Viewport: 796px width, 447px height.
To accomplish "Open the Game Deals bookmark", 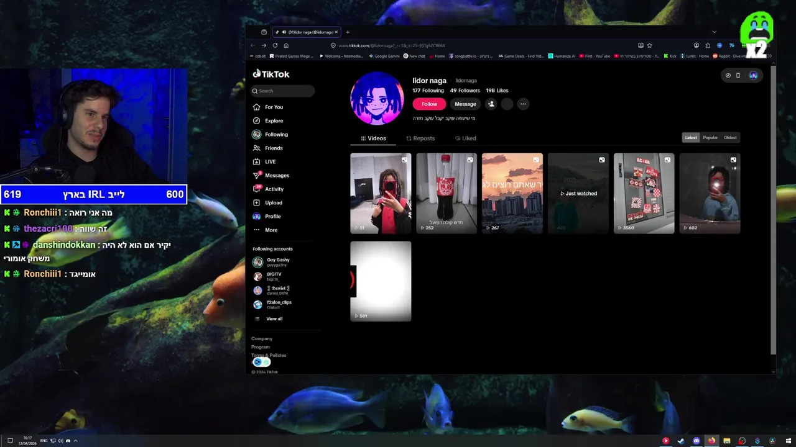I will [521, 56].
